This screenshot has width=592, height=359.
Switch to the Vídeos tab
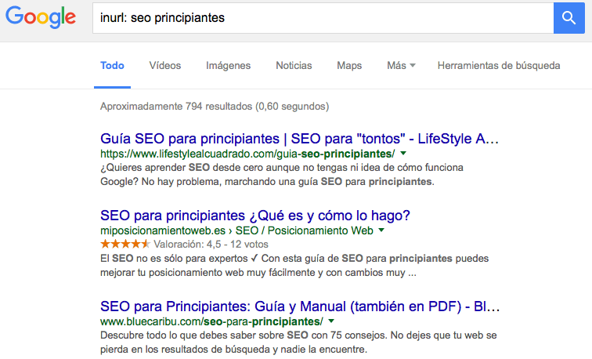coord(165,65)
